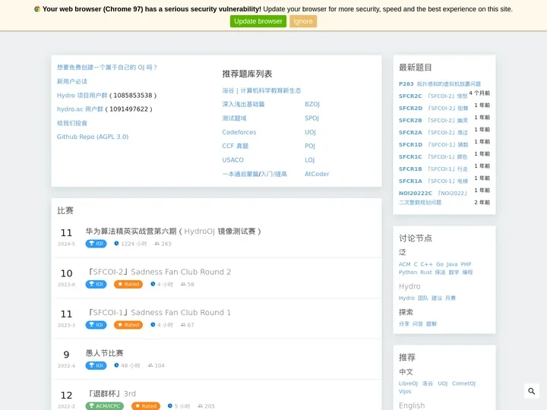Click the participants icon showing 263
This screenshot has width=547, height=410.
157,244
